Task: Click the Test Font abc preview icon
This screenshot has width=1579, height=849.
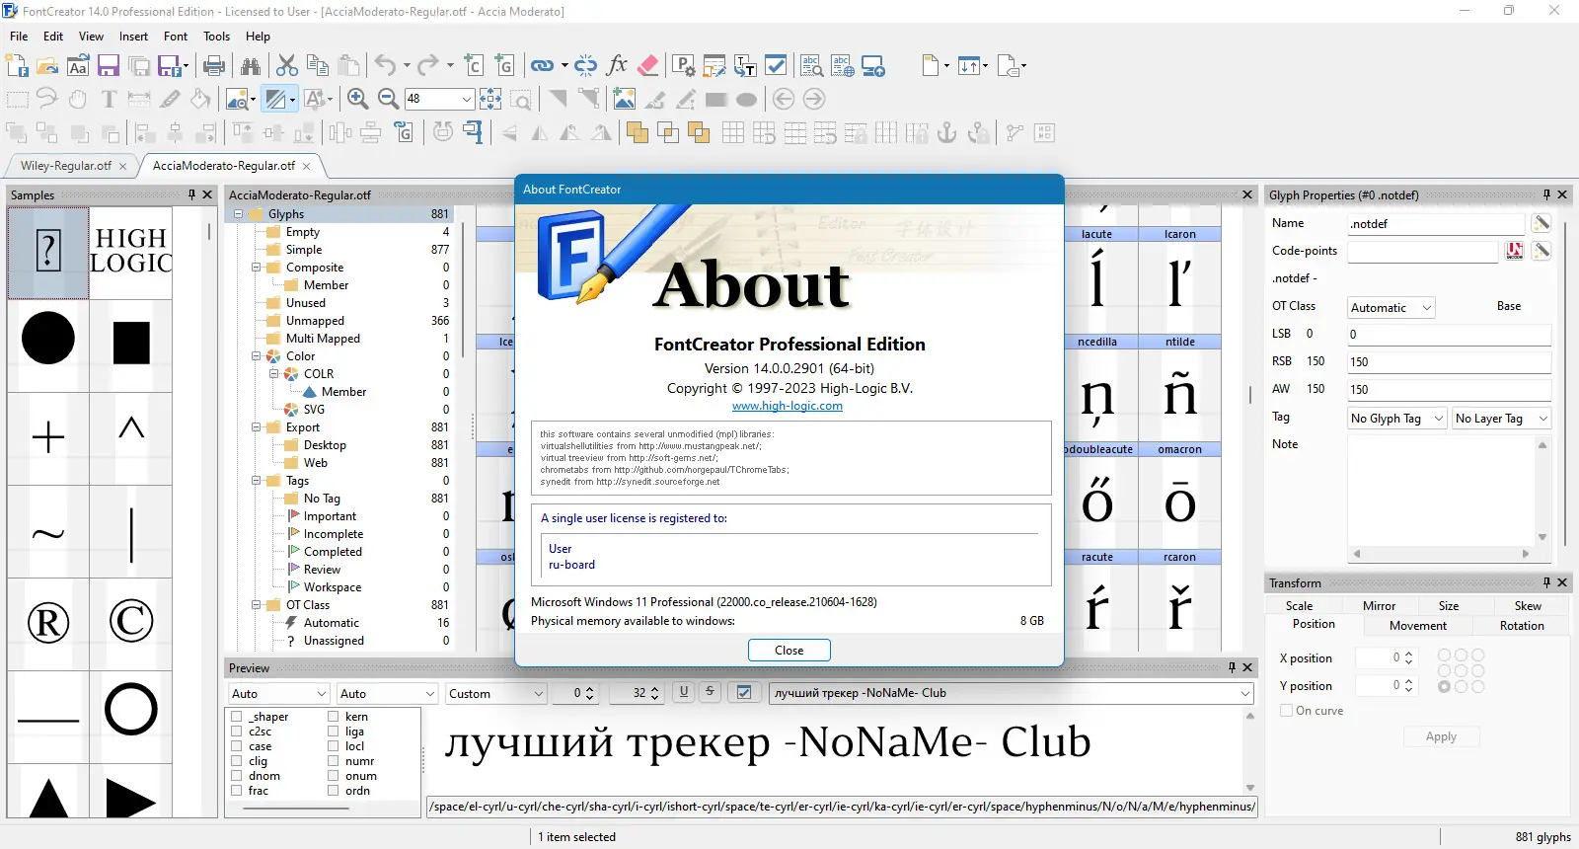Action: (x=811, y=66)
